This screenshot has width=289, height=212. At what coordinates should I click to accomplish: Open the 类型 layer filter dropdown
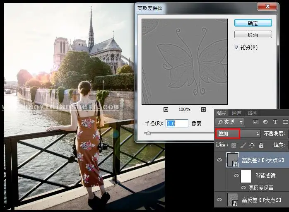pos(230,122)
